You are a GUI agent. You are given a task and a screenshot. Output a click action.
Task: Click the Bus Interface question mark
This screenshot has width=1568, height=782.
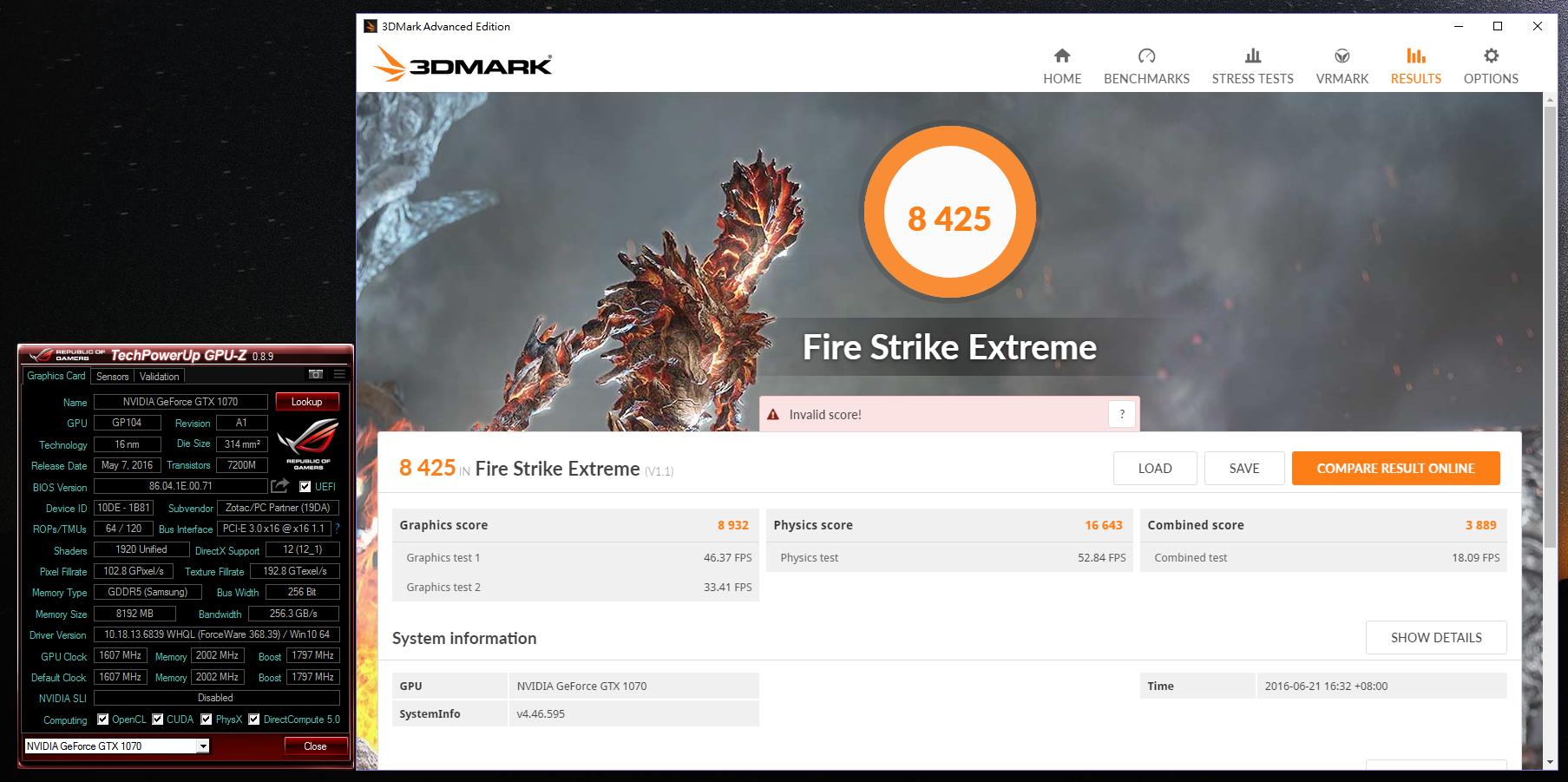(337, 529)
